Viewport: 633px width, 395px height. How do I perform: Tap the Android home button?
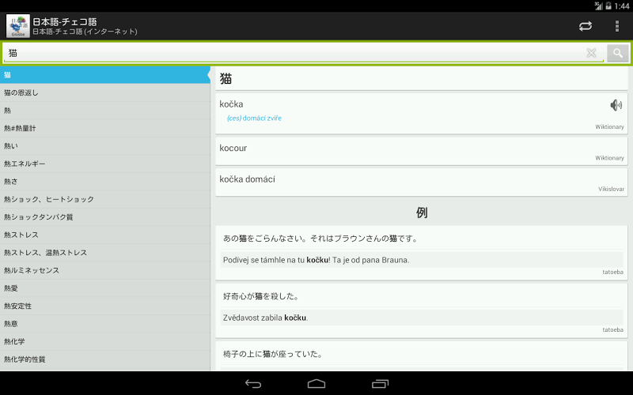[316, 384]
